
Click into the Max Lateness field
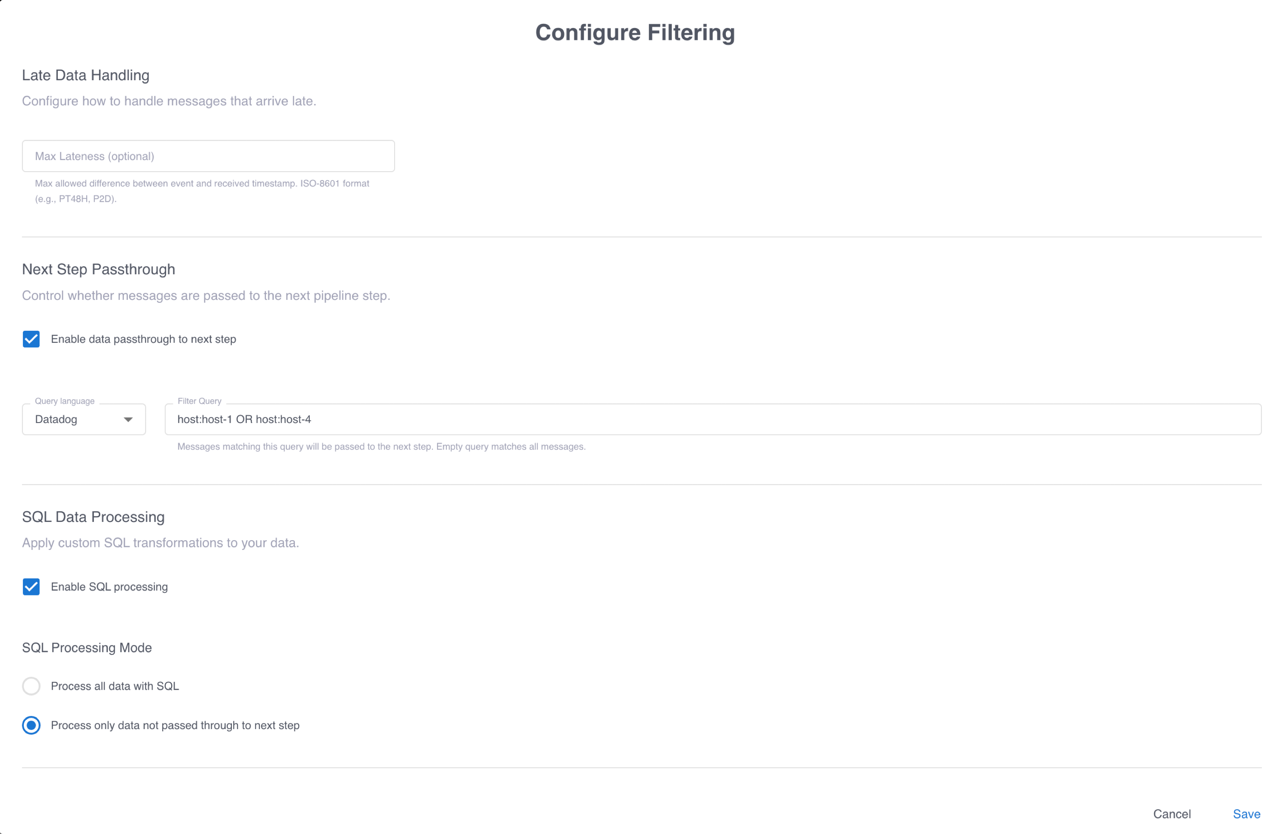coord(208,156)
